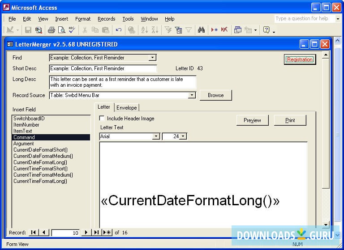Open the View menu
The height and width of the screenshot is (250, 344).
pos(43,19)
